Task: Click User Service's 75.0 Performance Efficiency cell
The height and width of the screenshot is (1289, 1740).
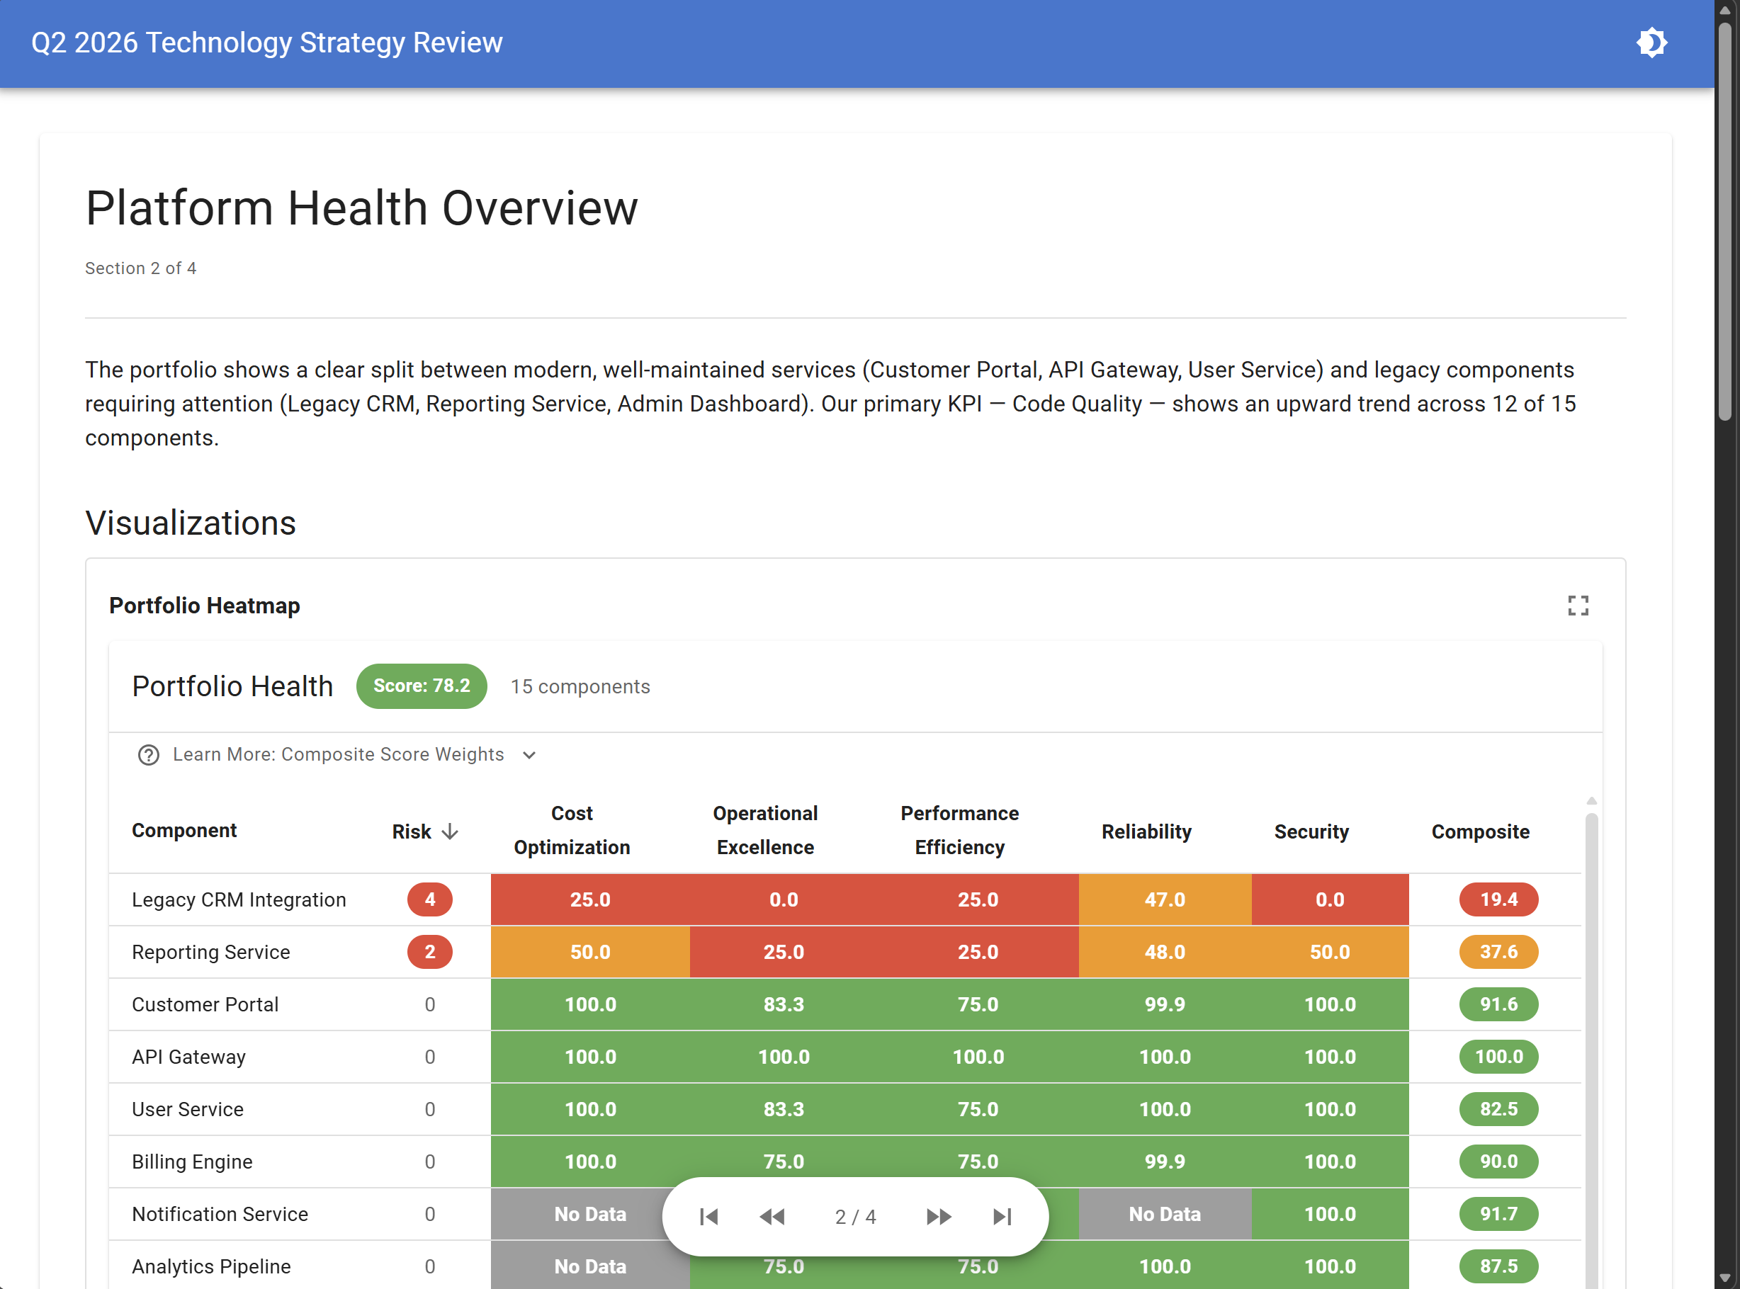Action: [978, 1110]
